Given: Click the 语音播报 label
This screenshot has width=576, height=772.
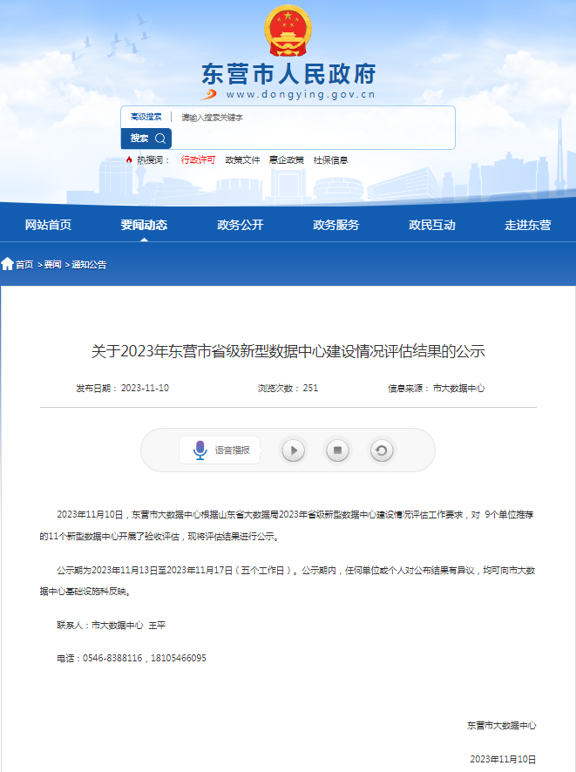Looking at the screenshot, I should [232, 450].
